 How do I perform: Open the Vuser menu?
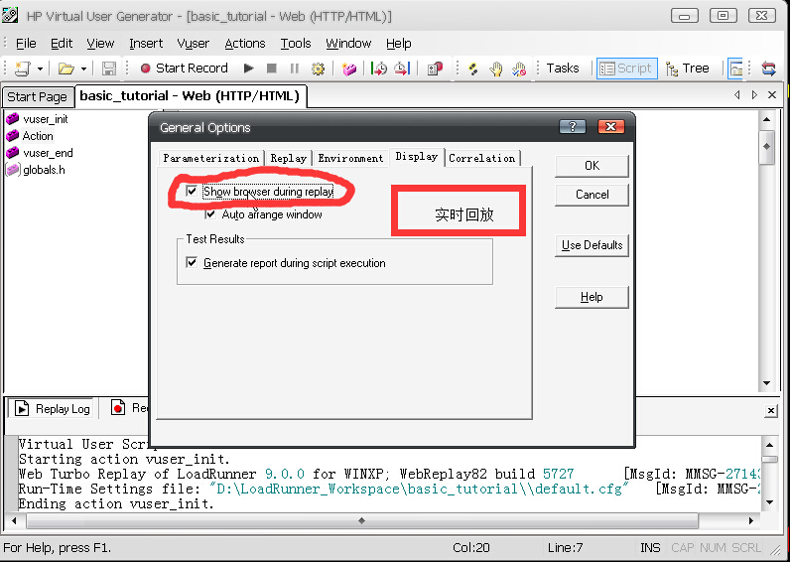point(193,44)
